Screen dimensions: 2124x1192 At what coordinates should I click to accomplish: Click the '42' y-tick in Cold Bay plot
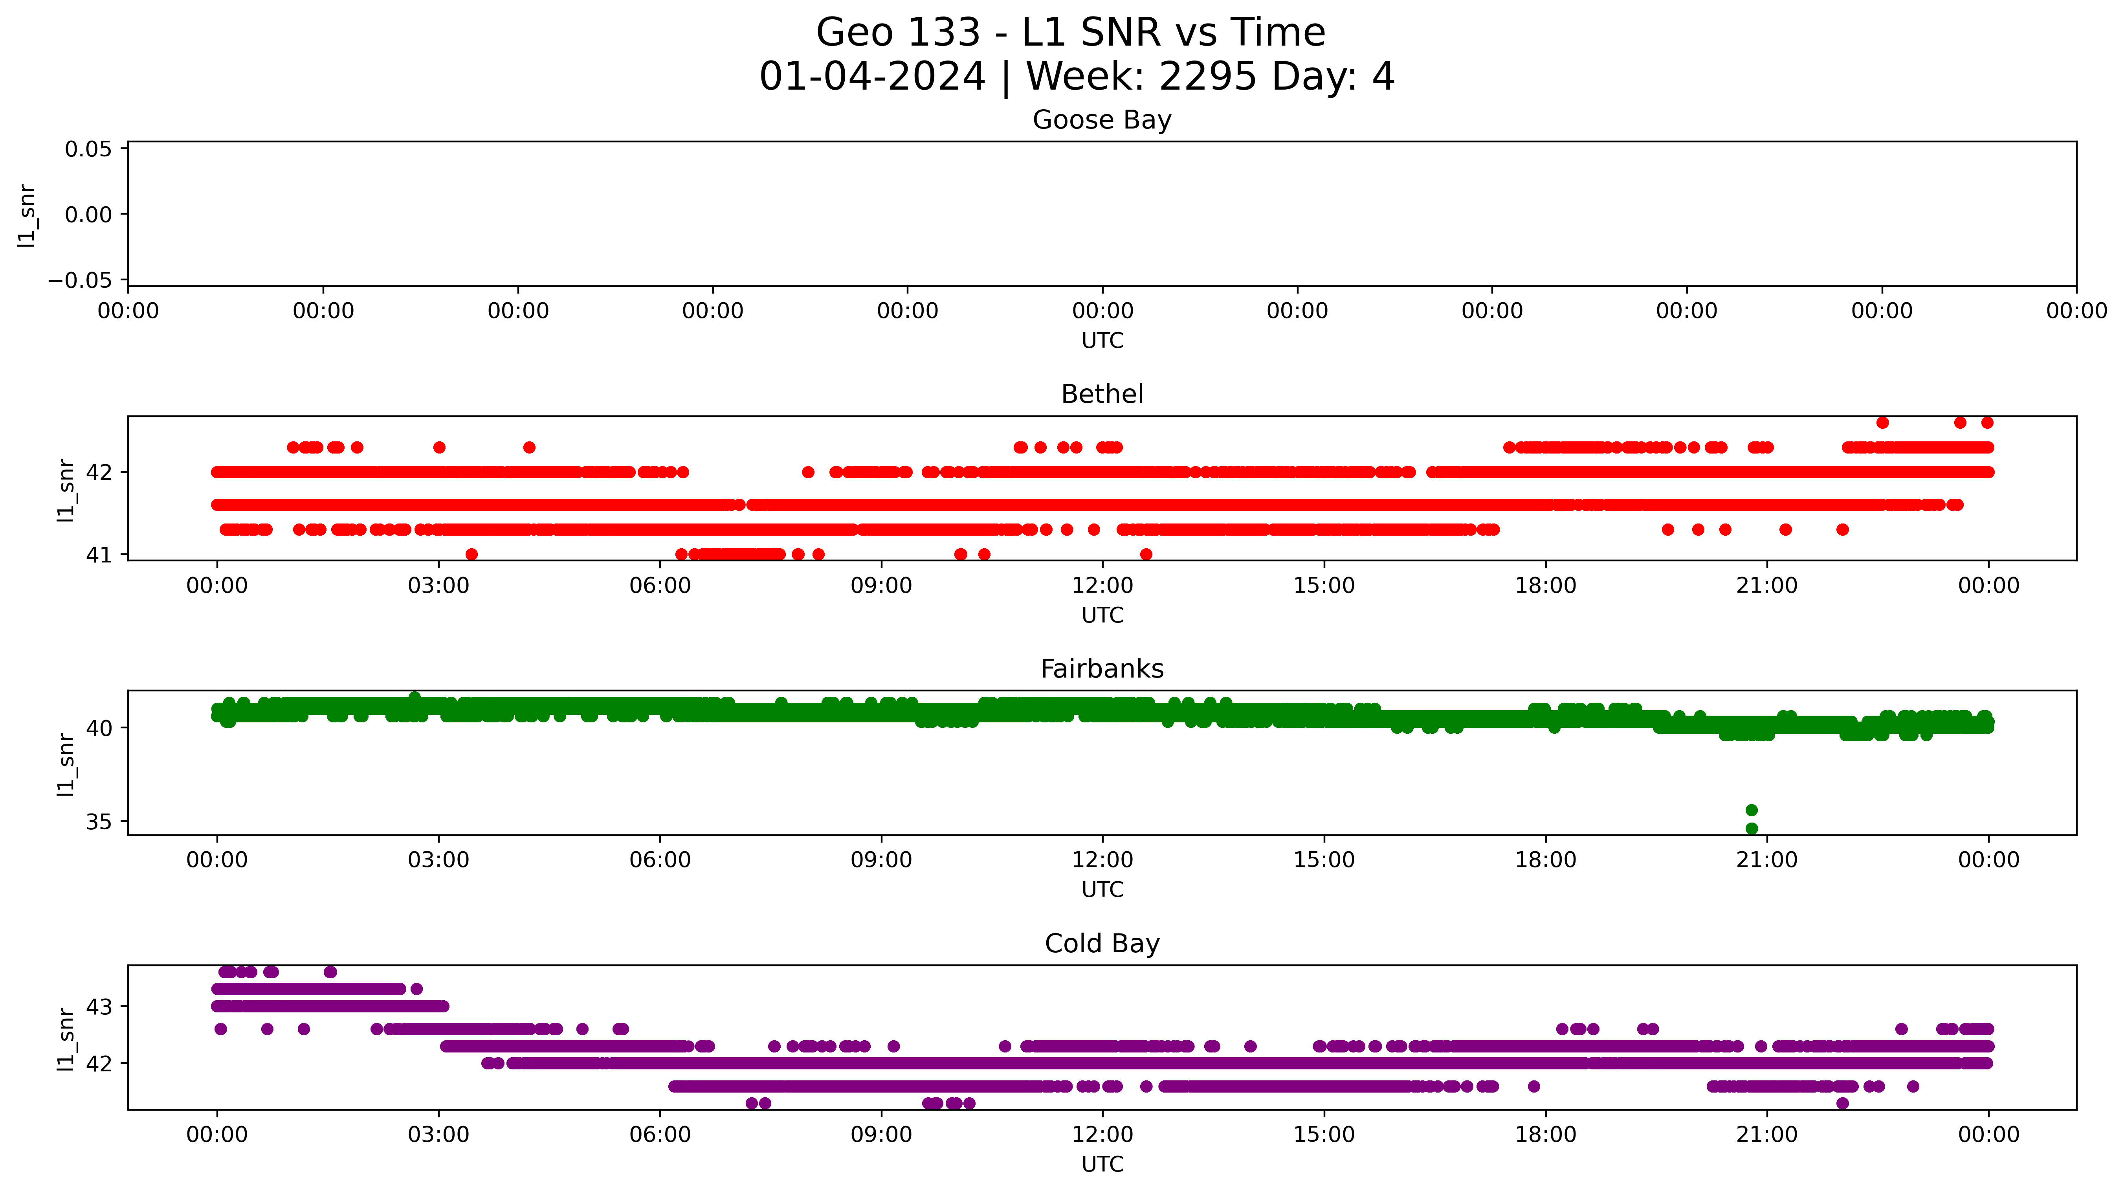point(99,1064)
